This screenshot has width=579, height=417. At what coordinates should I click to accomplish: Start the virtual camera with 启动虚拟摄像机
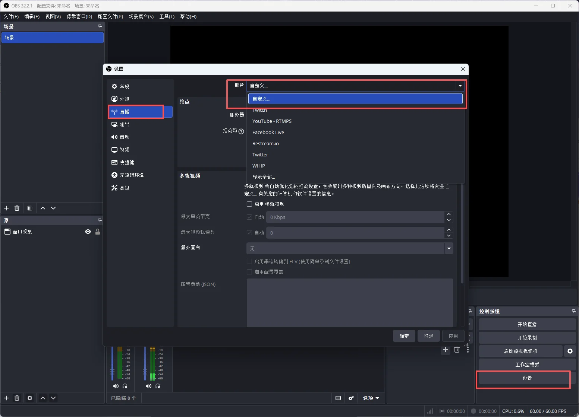(x=520, y=351)
